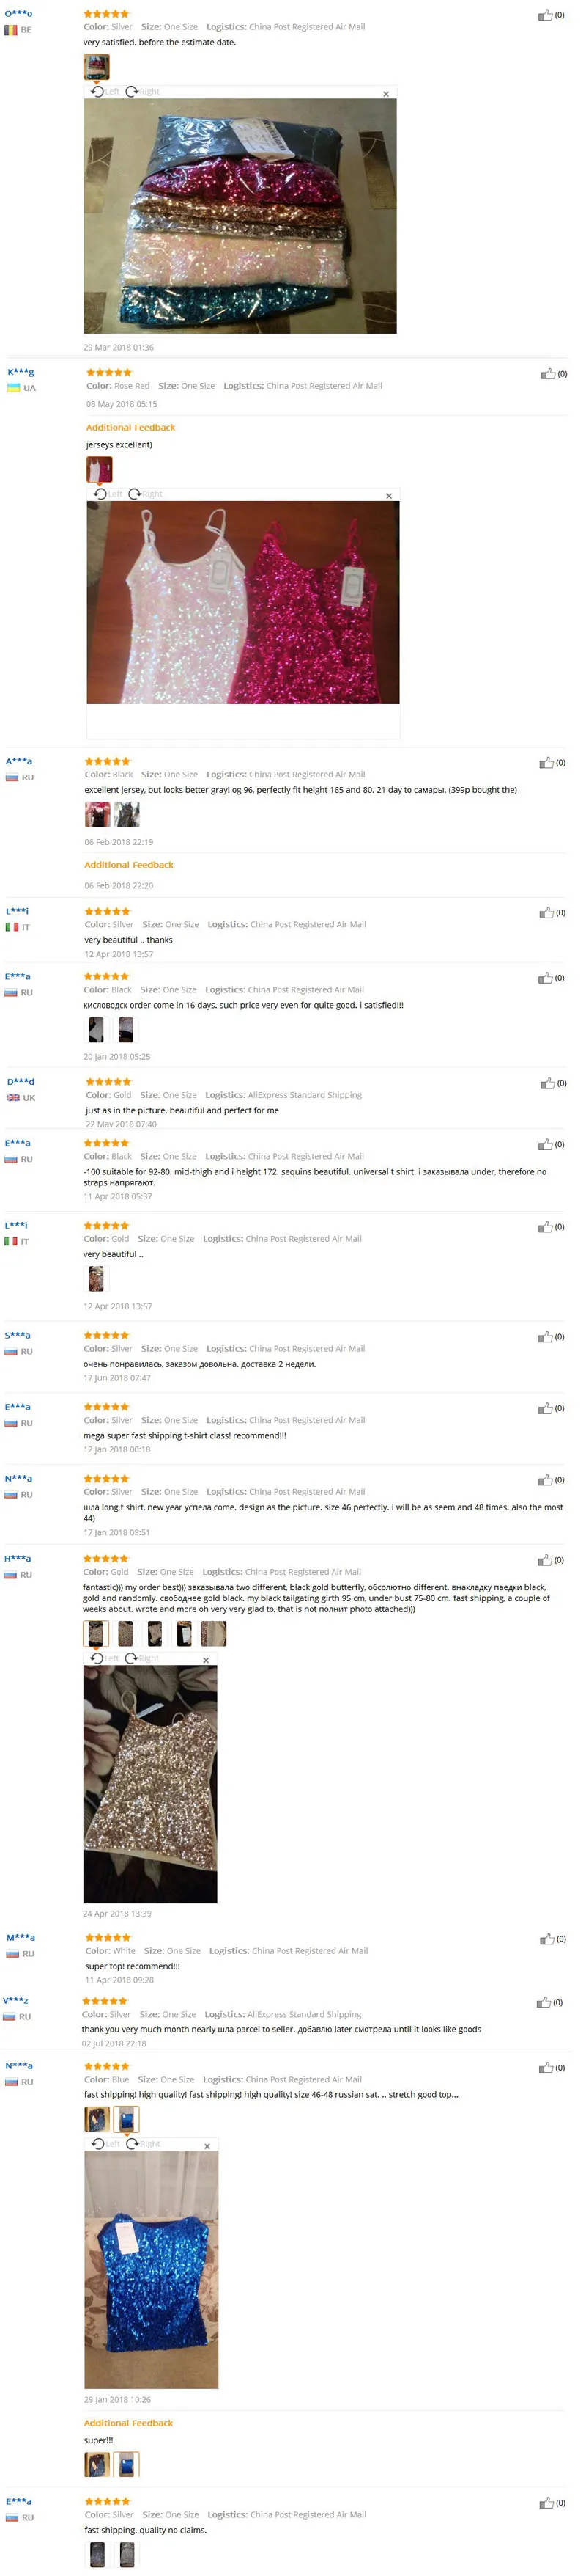Open first thumbnail in A***a's Black review

pos(97,815)
